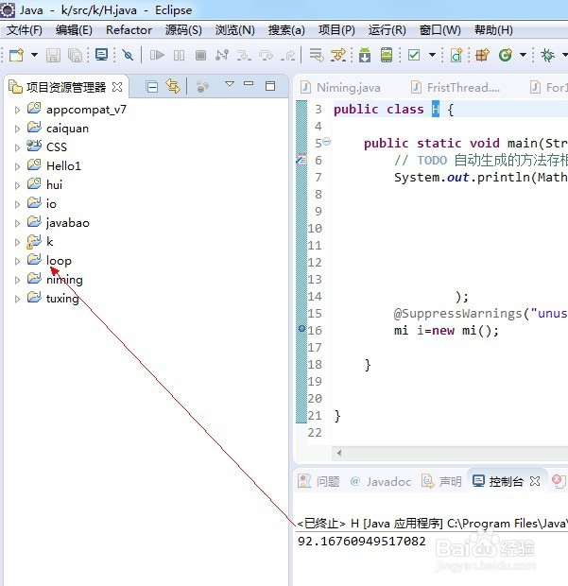Toggle Use Step Filters icon
The image size is (568, 586).
[x=338, y=56]
